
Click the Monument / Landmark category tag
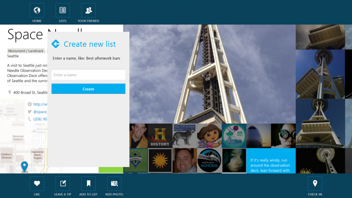(26, 51)
